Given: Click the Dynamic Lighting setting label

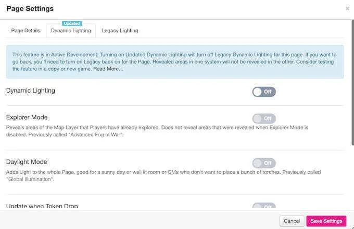Looking at the screenshot, I should [31, 91].
